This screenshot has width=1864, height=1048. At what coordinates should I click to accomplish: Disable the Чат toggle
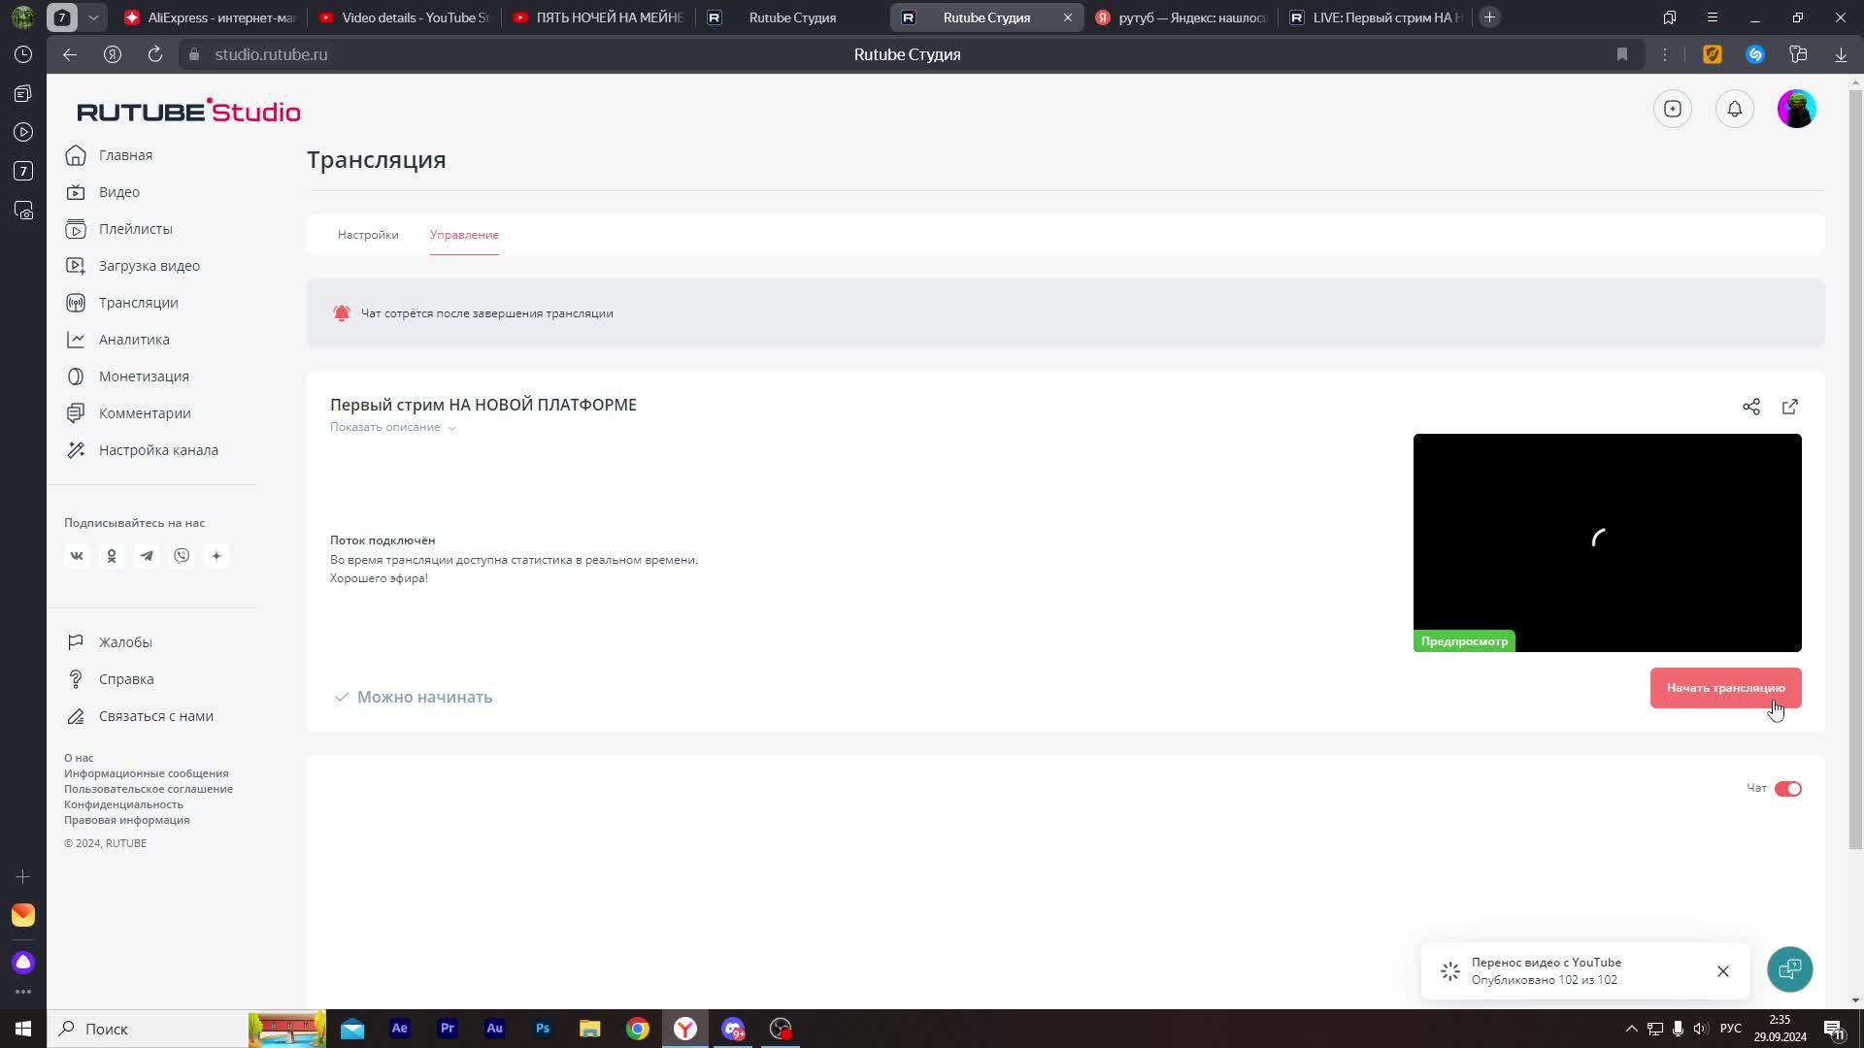pyautogui.click(x=1787, y=789)
